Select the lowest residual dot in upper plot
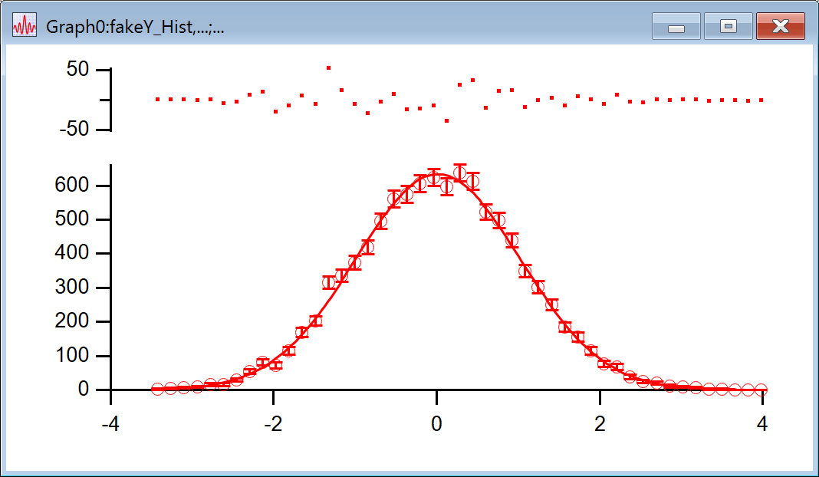 point(446,121)
